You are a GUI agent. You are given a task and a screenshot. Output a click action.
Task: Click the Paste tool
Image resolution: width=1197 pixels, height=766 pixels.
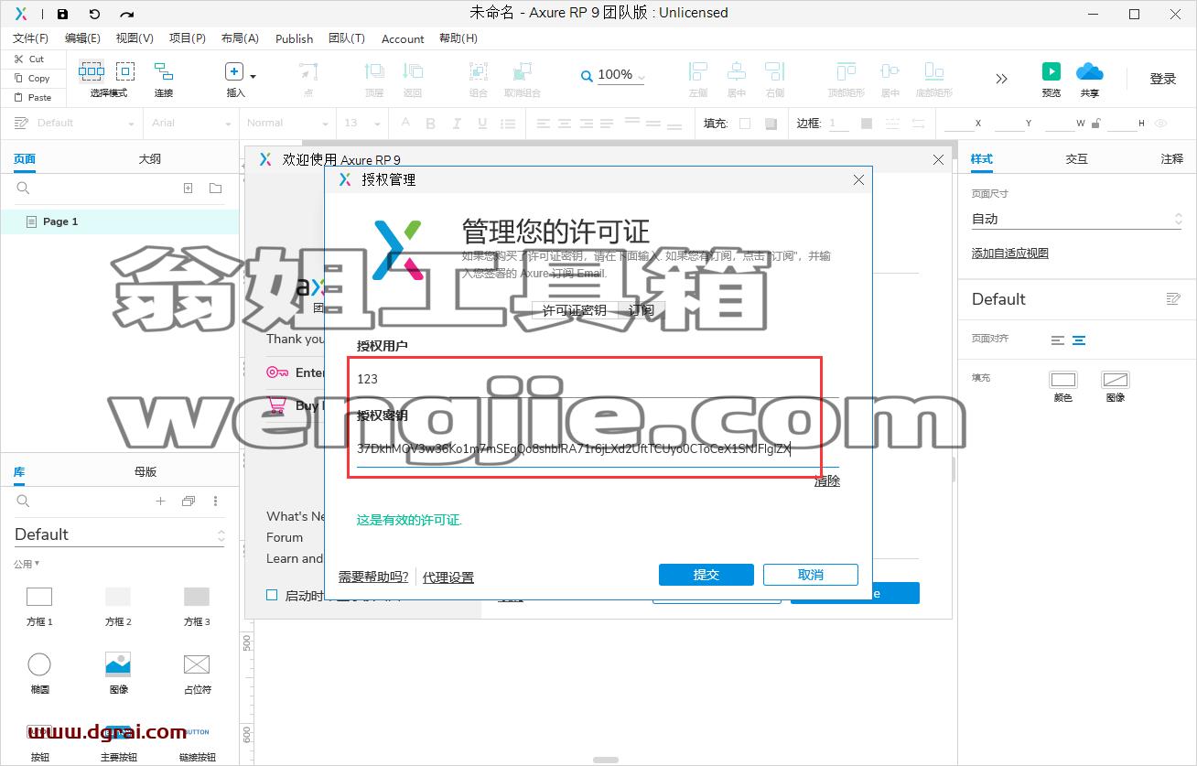coord(32,97)
